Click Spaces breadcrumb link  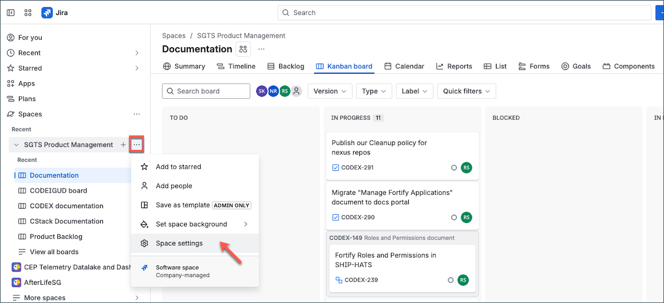[174, 36]
